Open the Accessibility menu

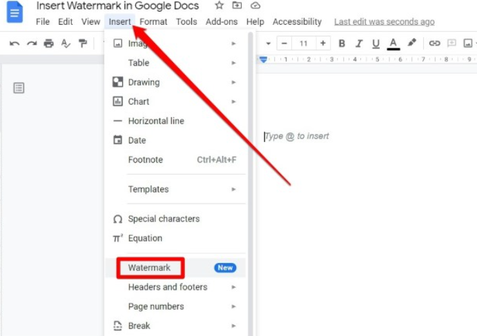click(297, 21)
